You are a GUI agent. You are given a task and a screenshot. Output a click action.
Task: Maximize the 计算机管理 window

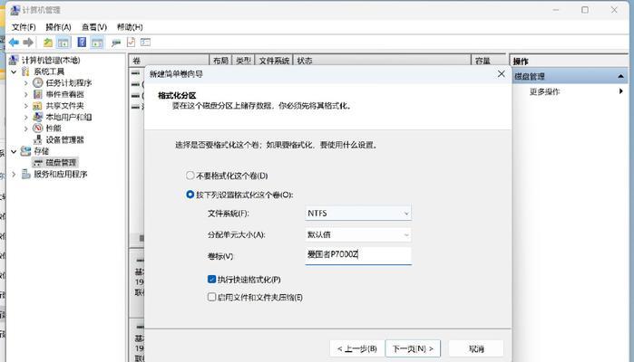pos(585,10)
